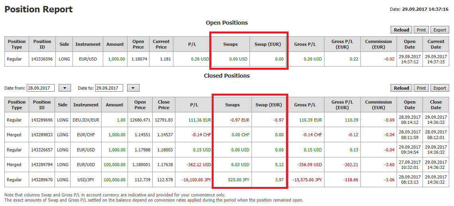
Task: Select closed position ID 143289696
Action: click(42, 120)
